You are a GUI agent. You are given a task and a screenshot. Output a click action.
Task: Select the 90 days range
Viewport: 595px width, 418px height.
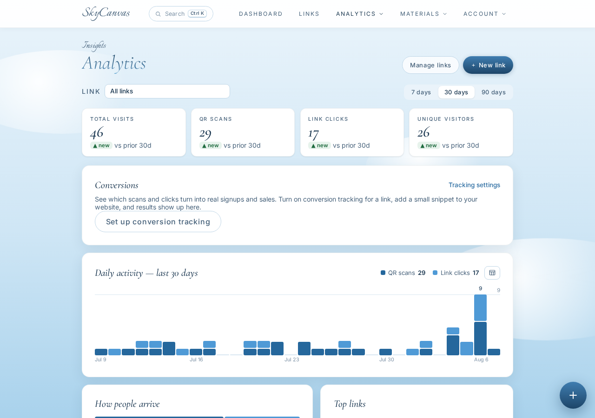494,92
